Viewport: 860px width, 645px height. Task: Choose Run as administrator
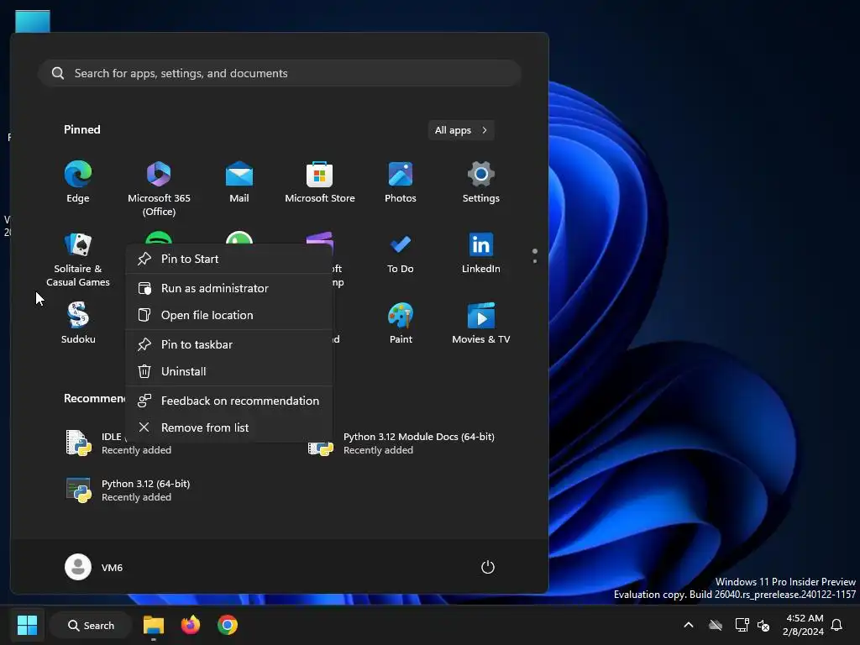(229, 288)
